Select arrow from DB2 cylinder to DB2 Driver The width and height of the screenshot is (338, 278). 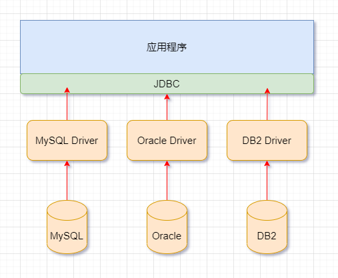(267, 181)
